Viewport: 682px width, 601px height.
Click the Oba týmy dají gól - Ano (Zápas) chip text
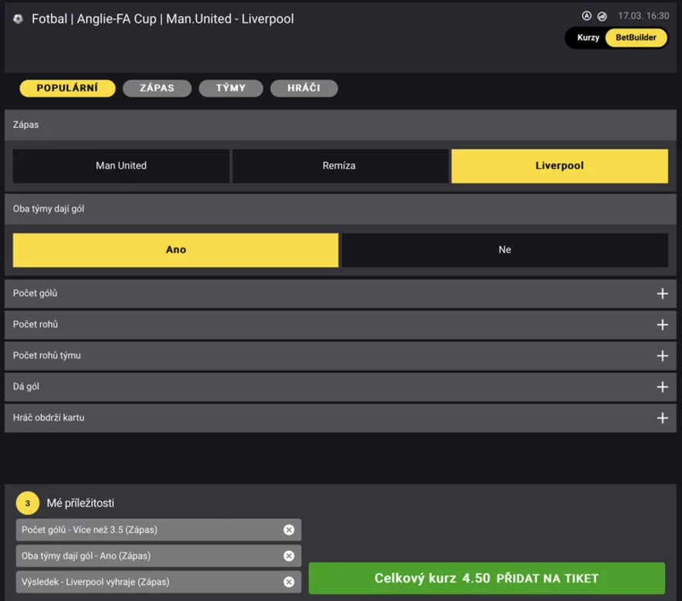pyautogui.click(x=86, y=556)
